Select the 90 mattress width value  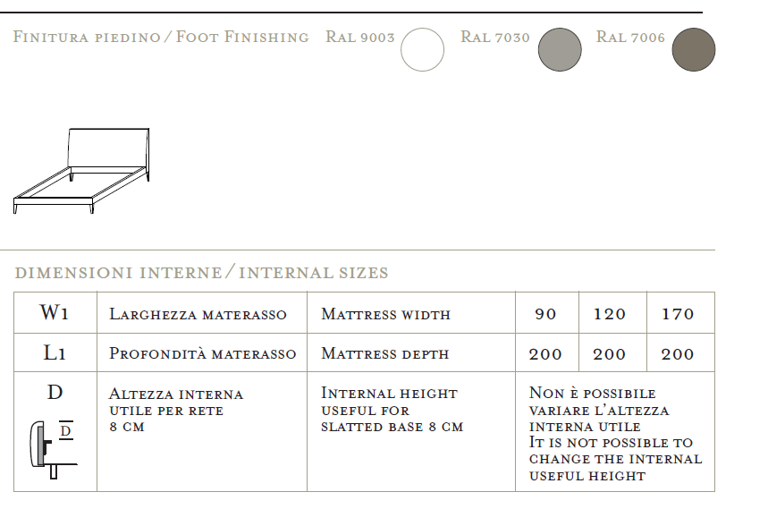pyautogui.click(x=545, y=313)
